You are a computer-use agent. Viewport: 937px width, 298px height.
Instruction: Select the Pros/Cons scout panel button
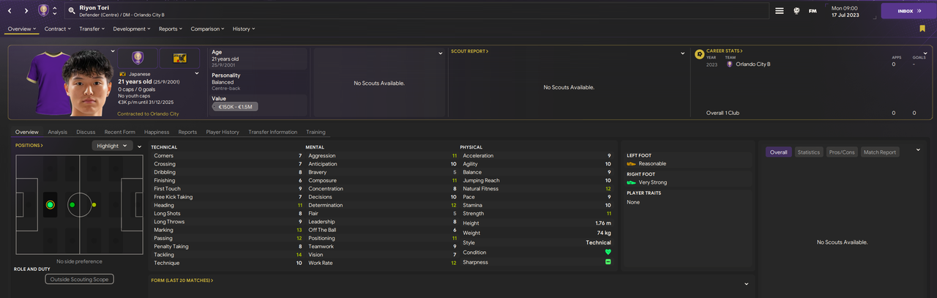coord(842,152)
